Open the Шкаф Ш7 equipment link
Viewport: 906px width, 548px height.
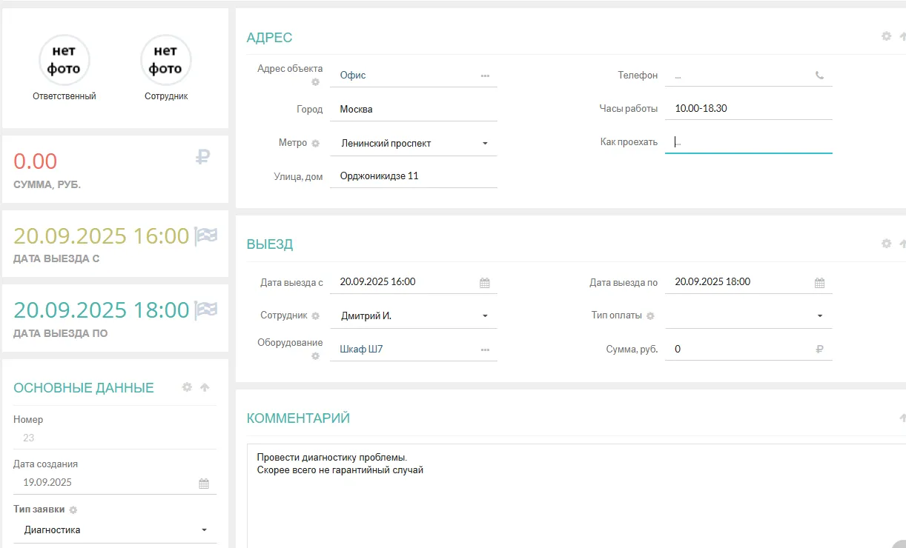361,350
